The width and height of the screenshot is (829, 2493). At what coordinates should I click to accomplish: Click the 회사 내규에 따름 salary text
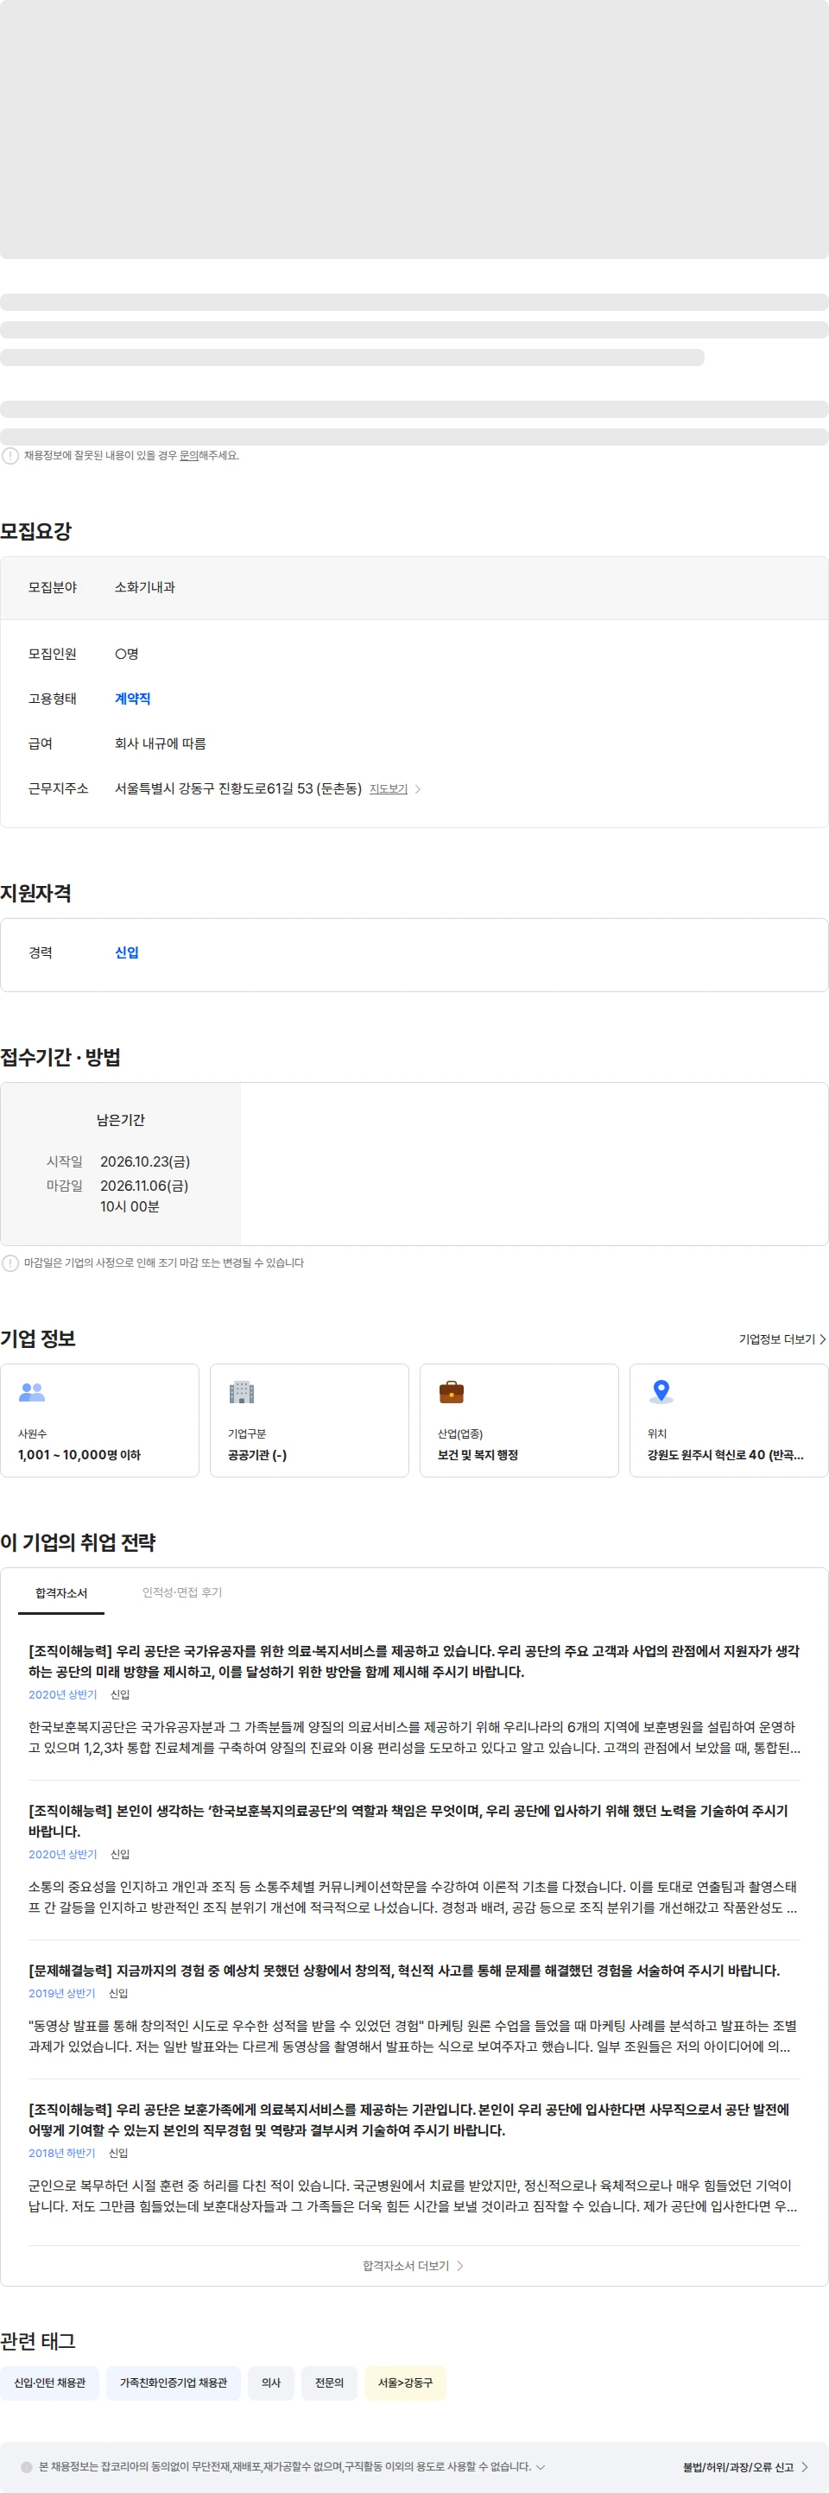(161, 744)
